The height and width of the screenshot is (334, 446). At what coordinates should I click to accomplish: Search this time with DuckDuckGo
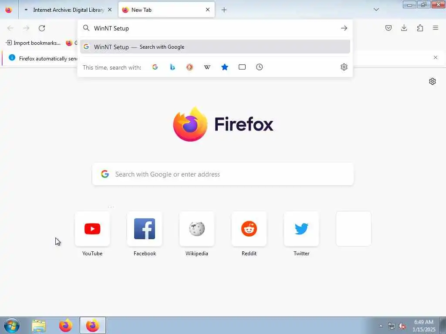pyautogui.click(x=190, y=67)
